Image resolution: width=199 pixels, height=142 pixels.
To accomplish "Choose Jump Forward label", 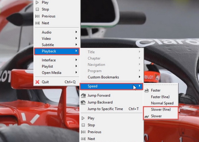I will click(x=99, y=95).
